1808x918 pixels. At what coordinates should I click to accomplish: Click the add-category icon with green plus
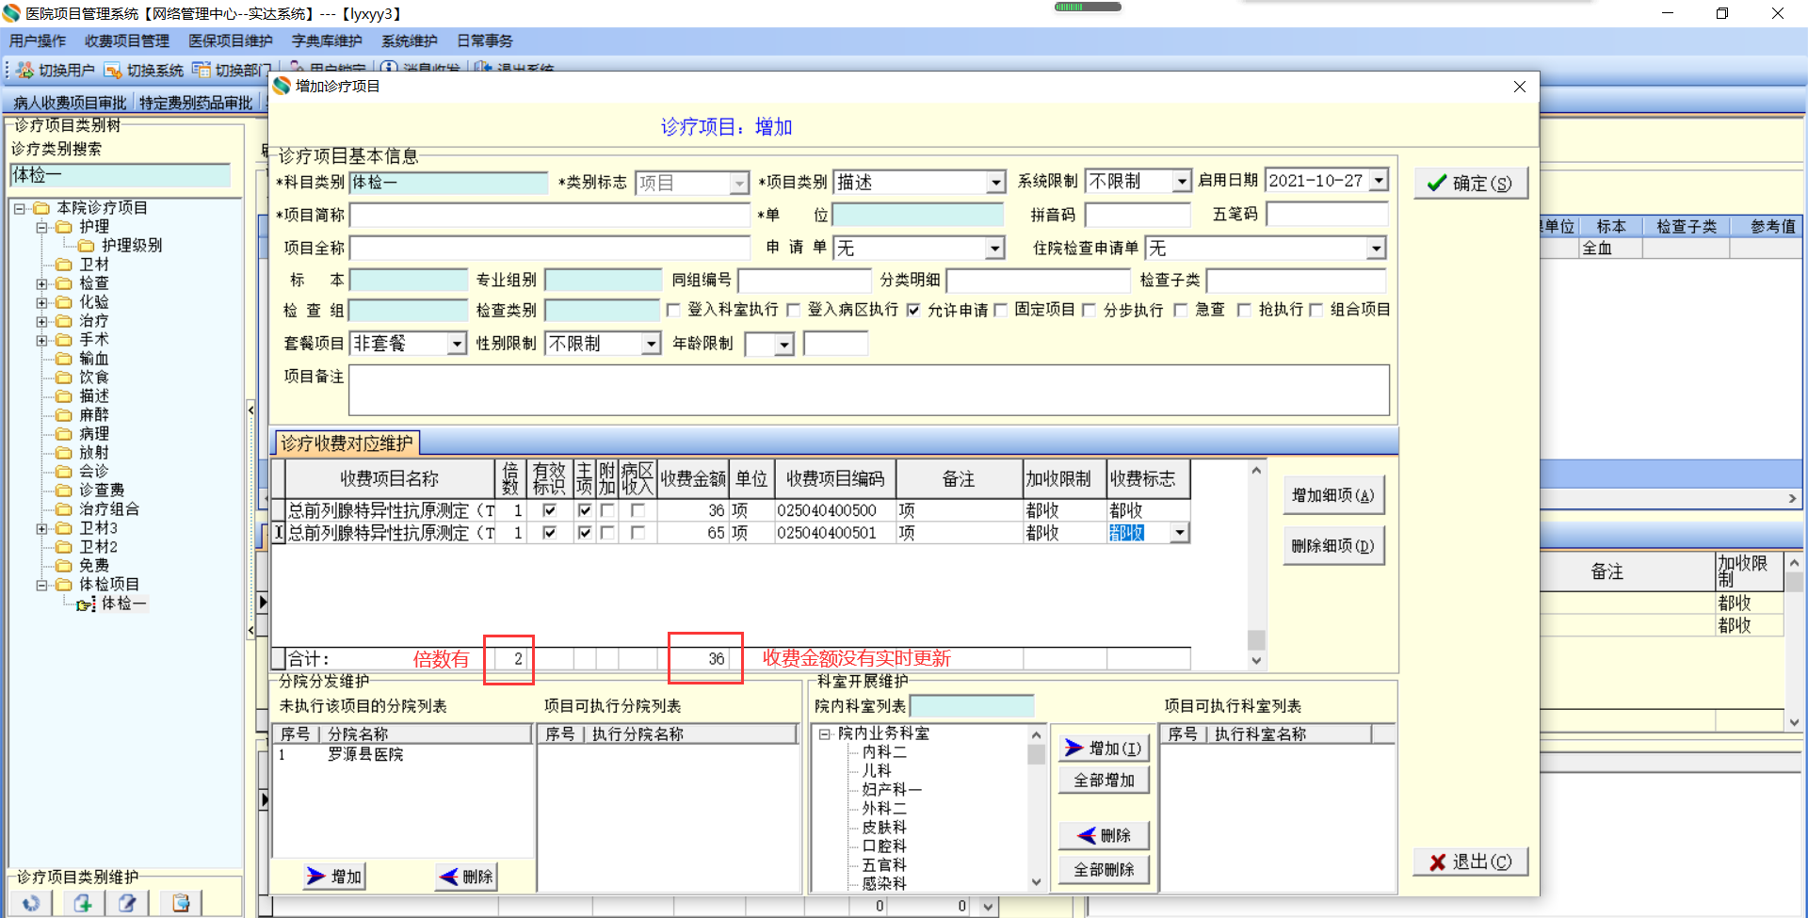coord(83,903)
